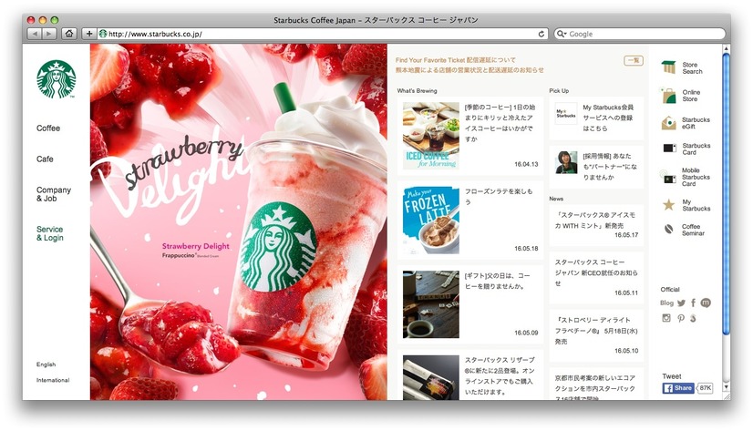The width and height of the screenshot is (753, 431).
Task: Open the official Twitter bird icon
Action: [x=682, y=303]
